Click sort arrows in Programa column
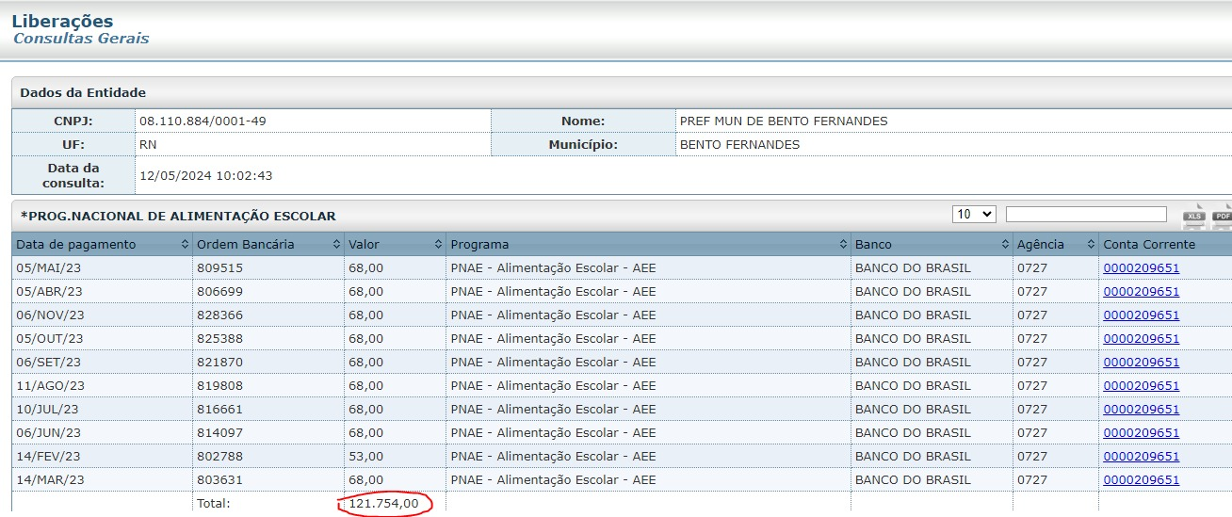 842,245
